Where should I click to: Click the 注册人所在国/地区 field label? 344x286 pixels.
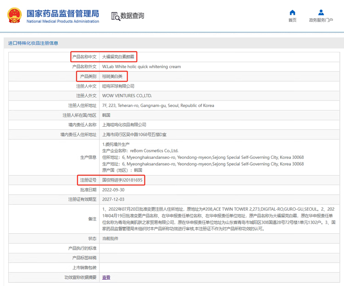point(79,115)
